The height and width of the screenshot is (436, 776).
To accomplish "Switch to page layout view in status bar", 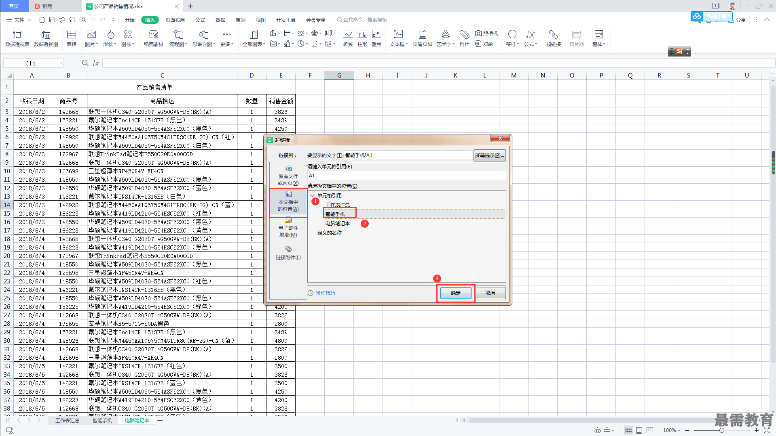I will click(639, 430).
